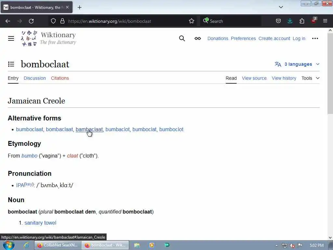Select the Read view tab
The image size is (333, 250).
click(231, 78)
